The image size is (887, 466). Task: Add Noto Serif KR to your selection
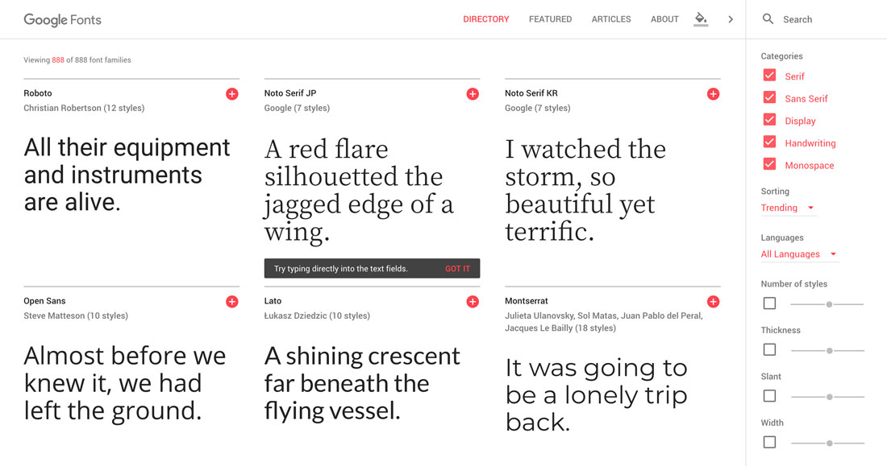713,93
